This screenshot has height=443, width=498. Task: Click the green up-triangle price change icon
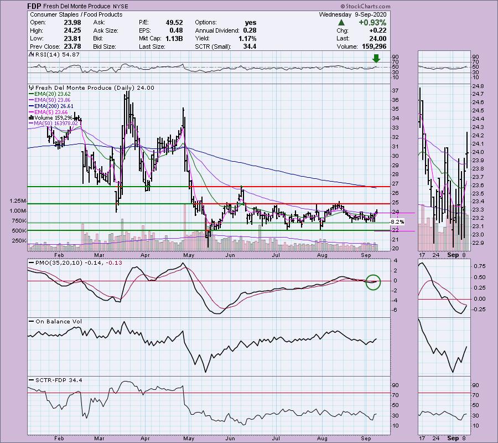341,23
